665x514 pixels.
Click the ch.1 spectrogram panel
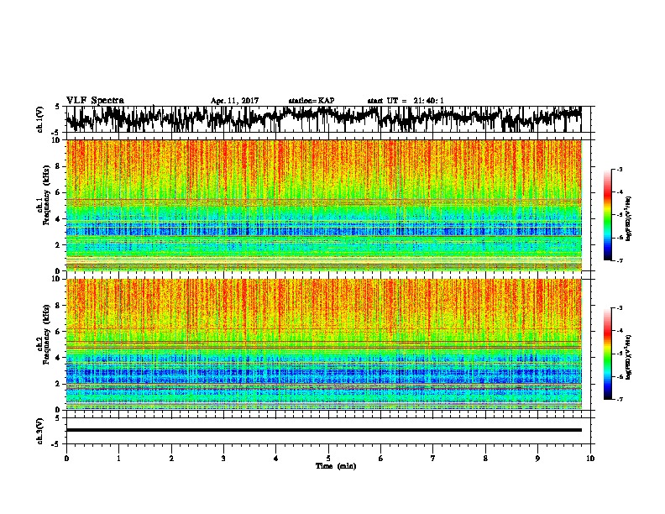point(323,205)
